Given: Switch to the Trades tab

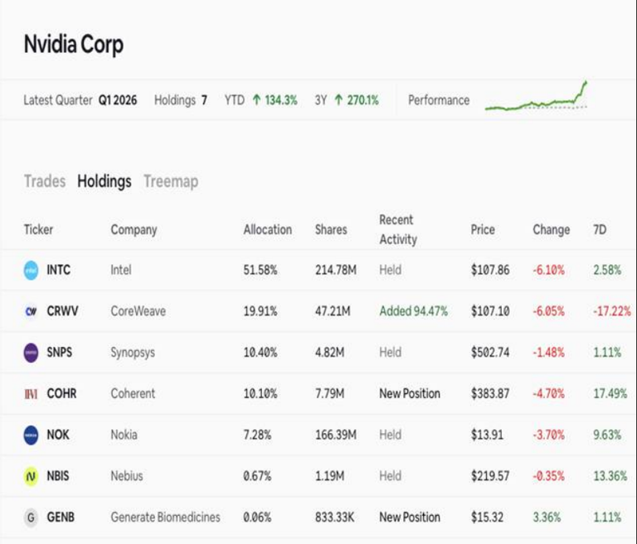Looking at the screenshot, I should coord(45,181).
